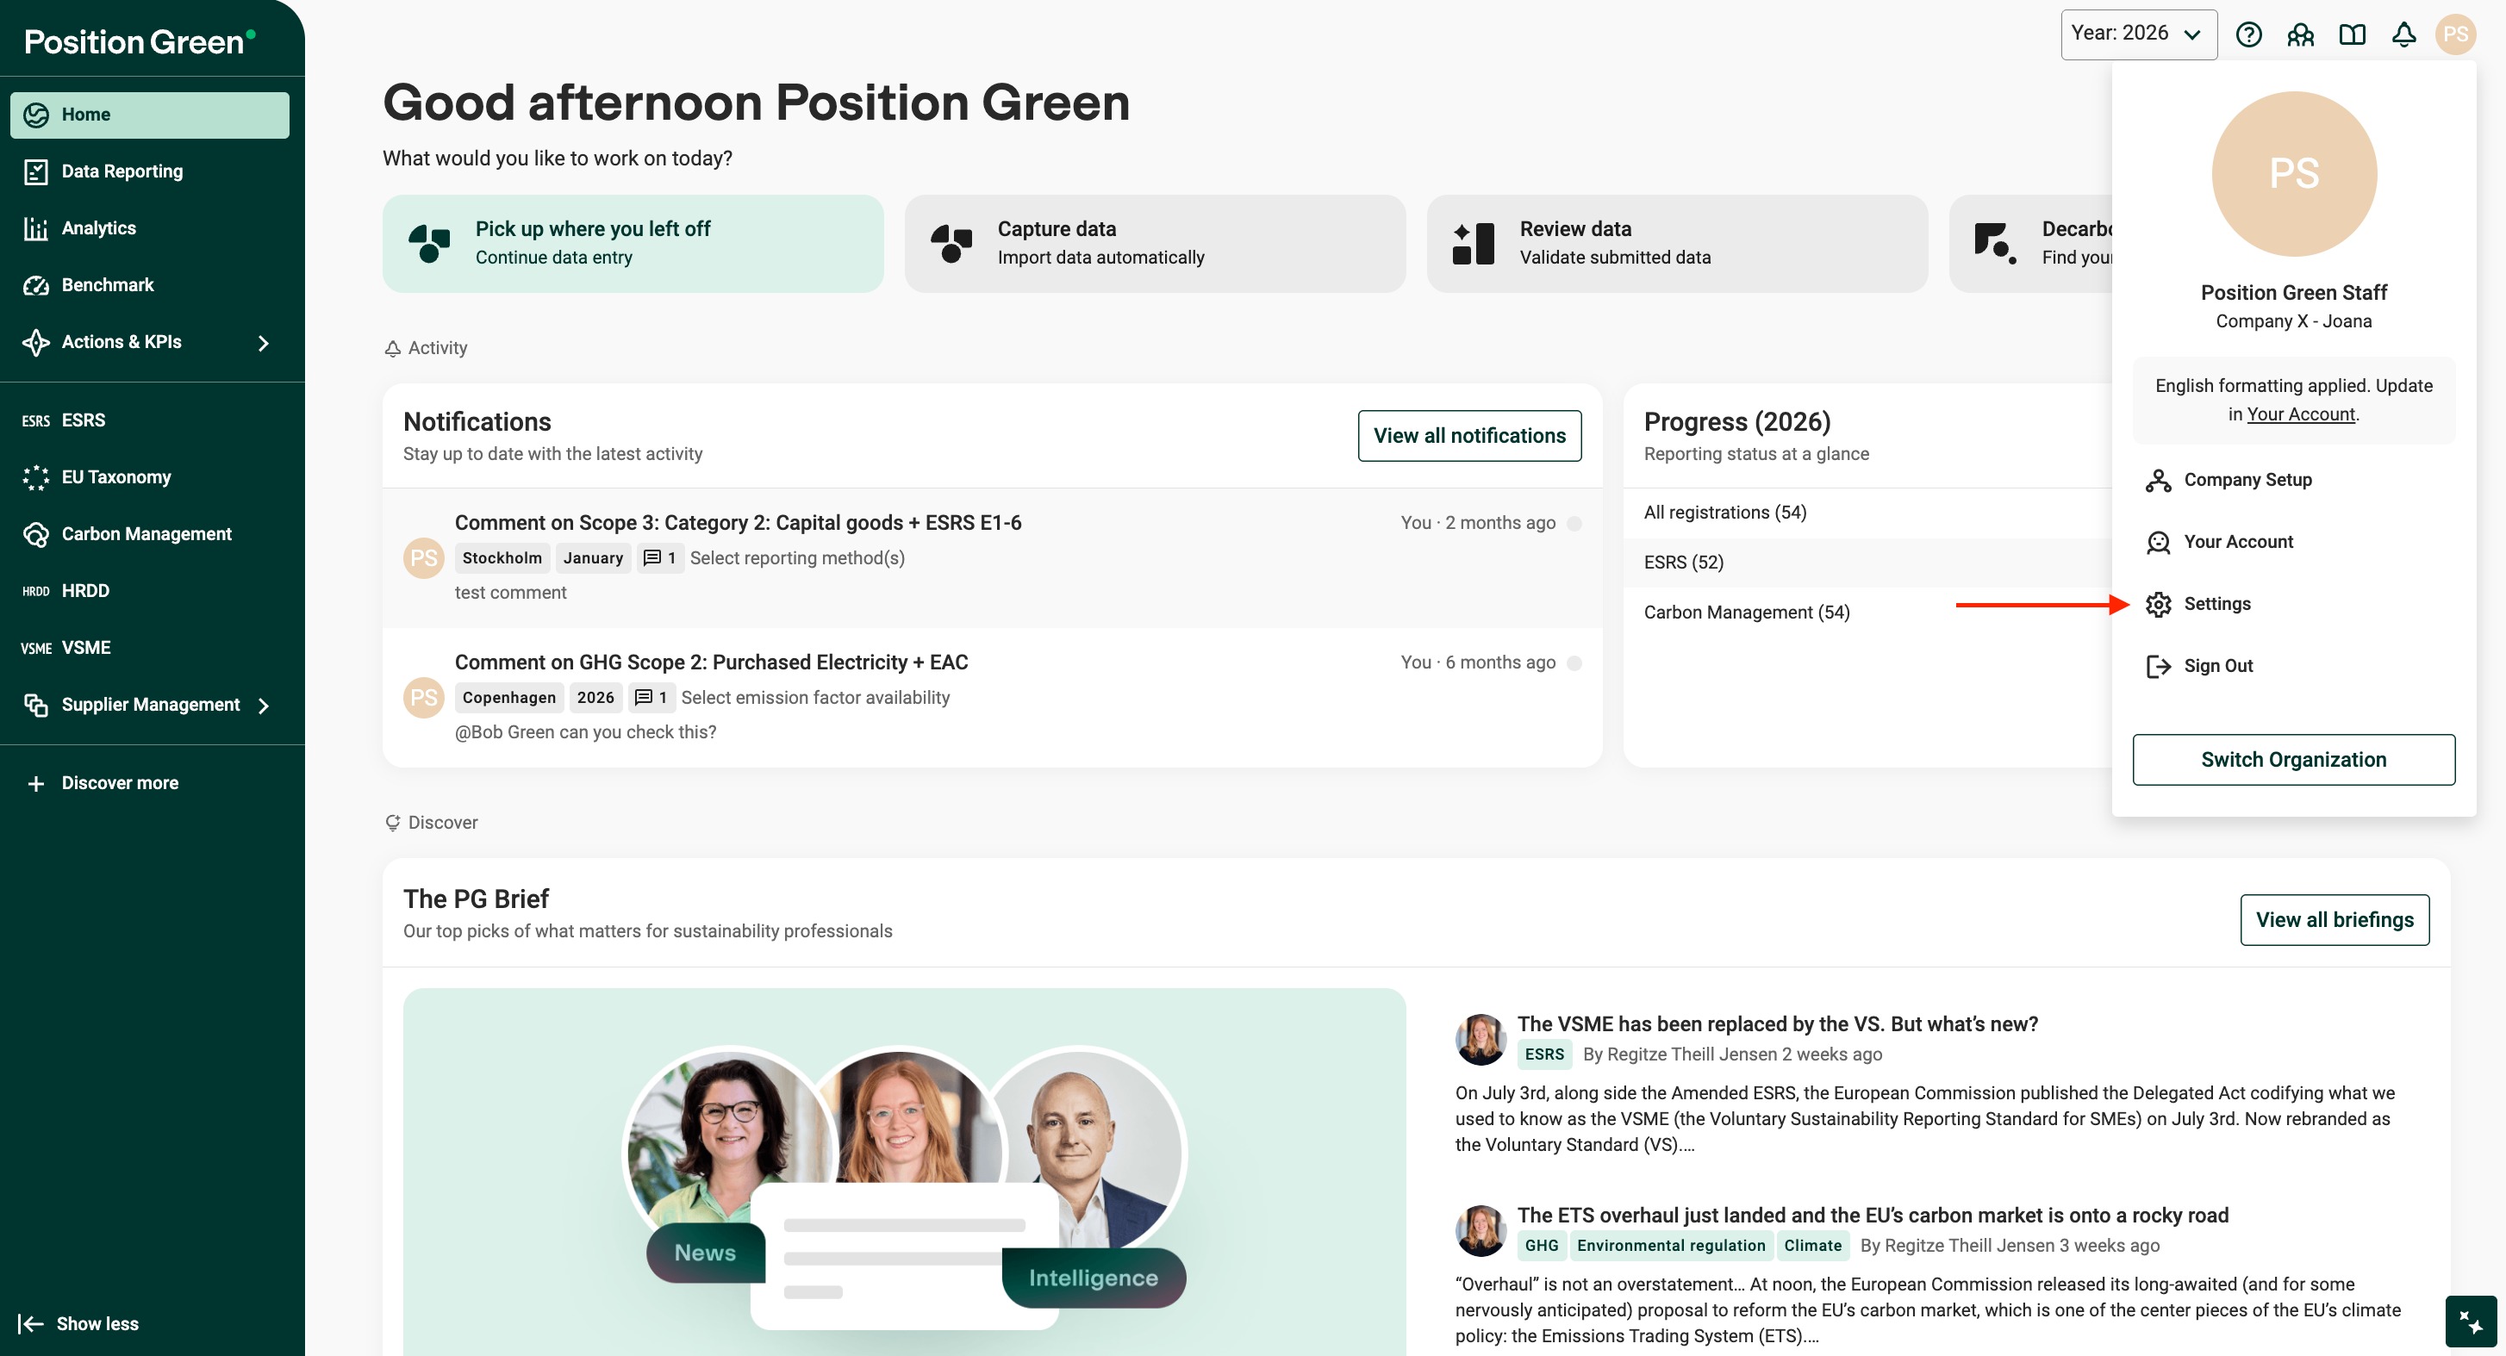Image resolution: width=2506 pixels, height=1356 pixels.
Task: Select Settings in the profile menu
Action: pyautogui.click(x=2293, y=604)
